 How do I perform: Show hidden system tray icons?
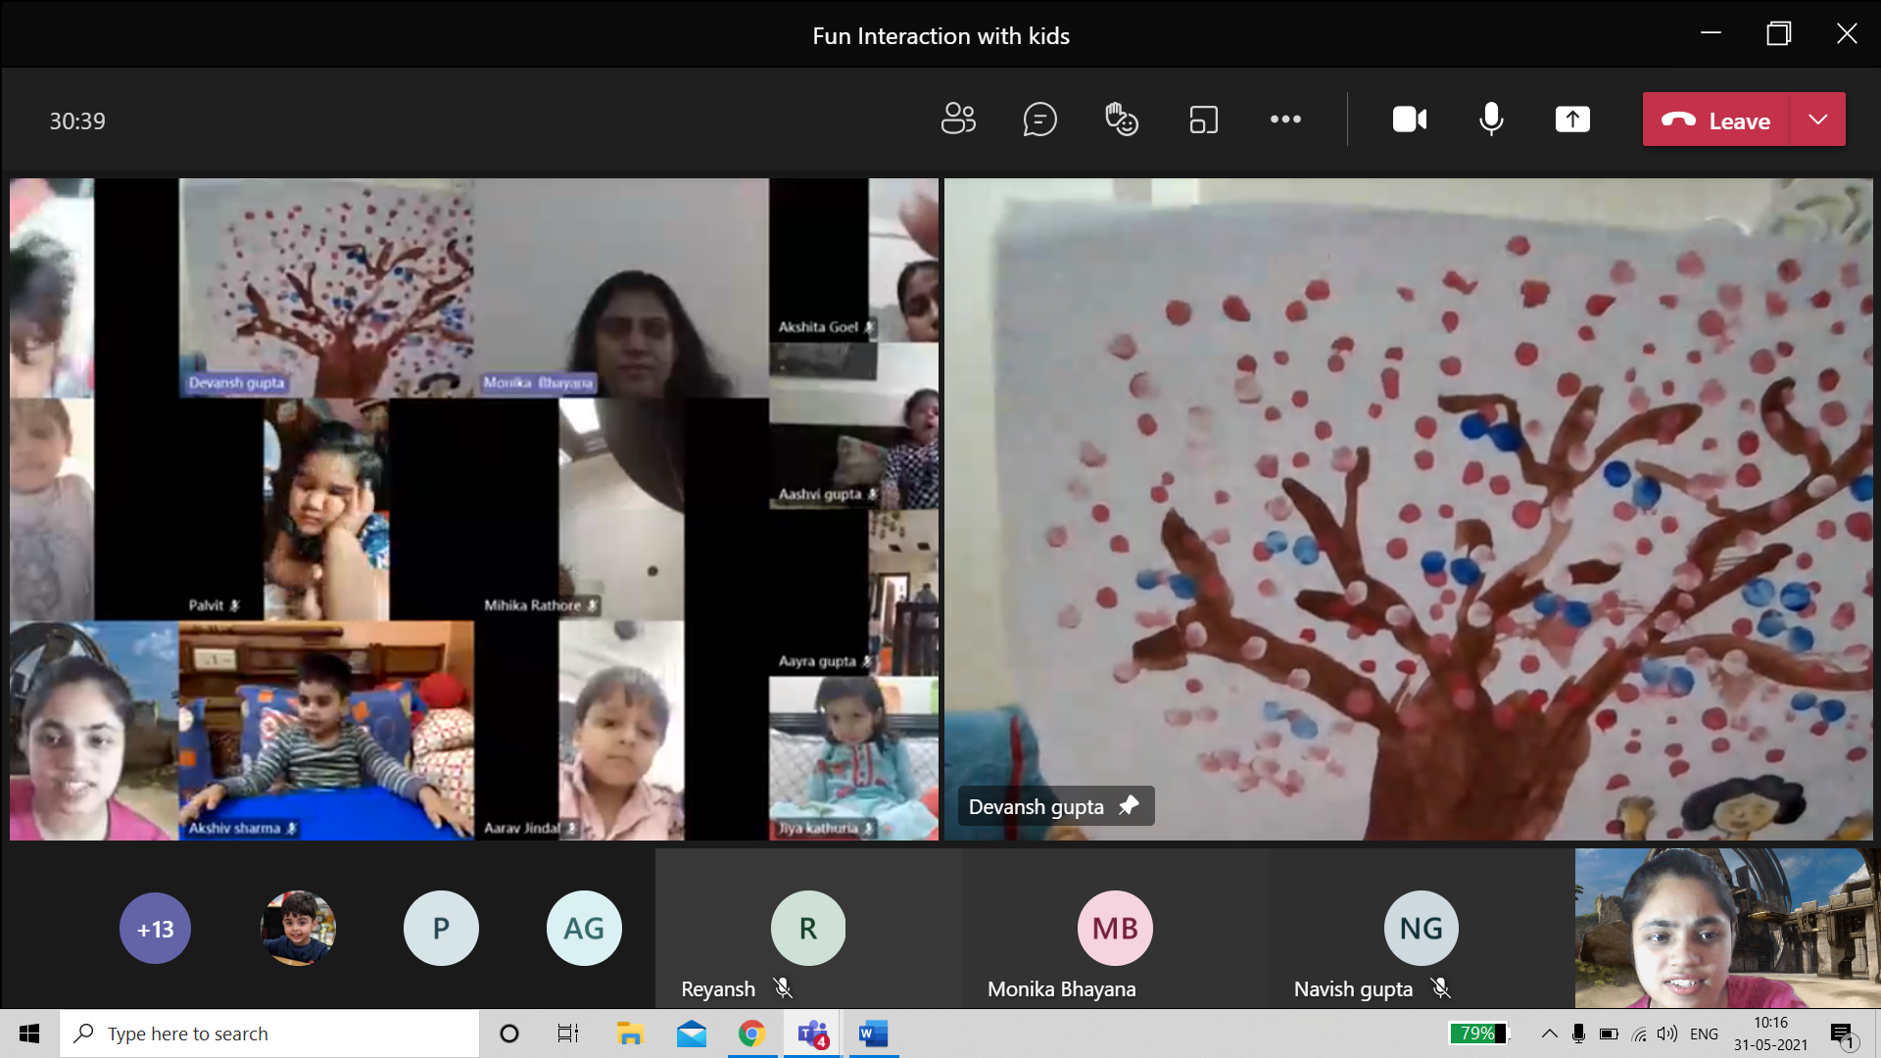[x=1549, y=1034]
